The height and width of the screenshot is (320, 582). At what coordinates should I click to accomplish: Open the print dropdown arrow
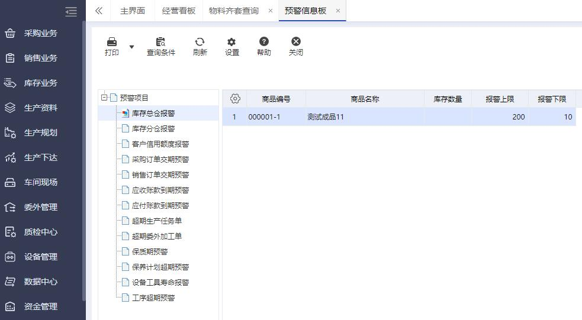131,47
